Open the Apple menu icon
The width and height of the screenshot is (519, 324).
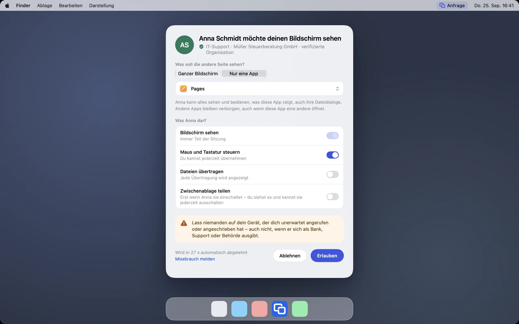(7, 6)
